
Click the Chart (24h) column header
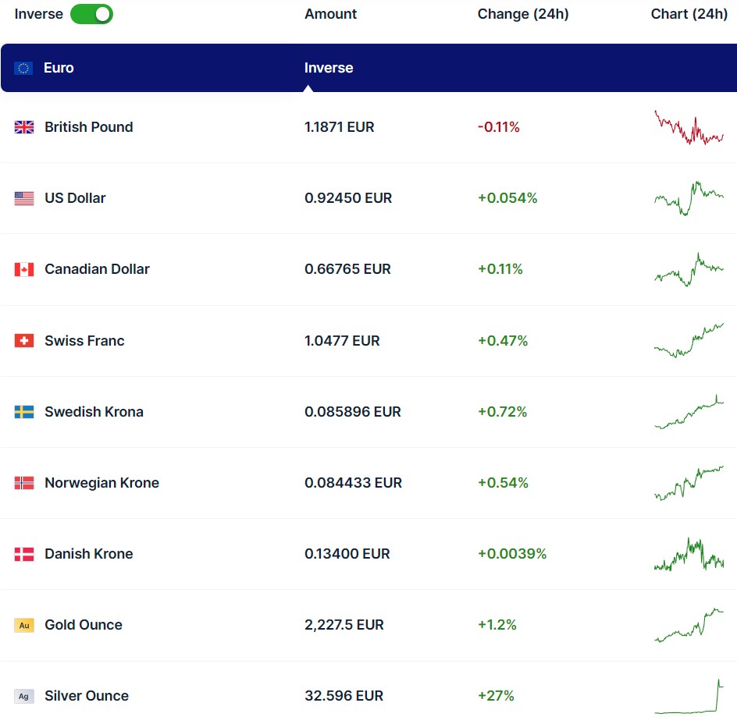[689, 14]
